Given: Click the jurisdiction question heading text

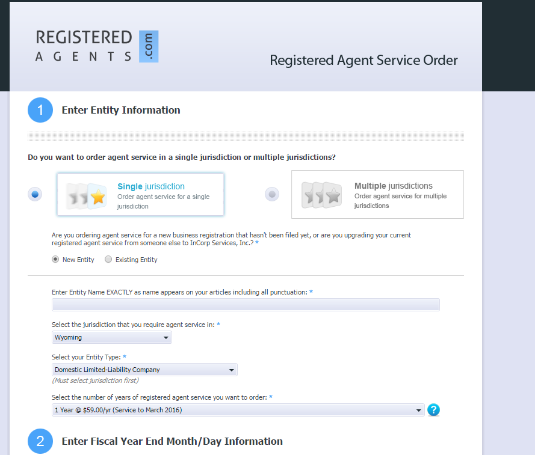Looking at the screenshot, I should [182, 157].
